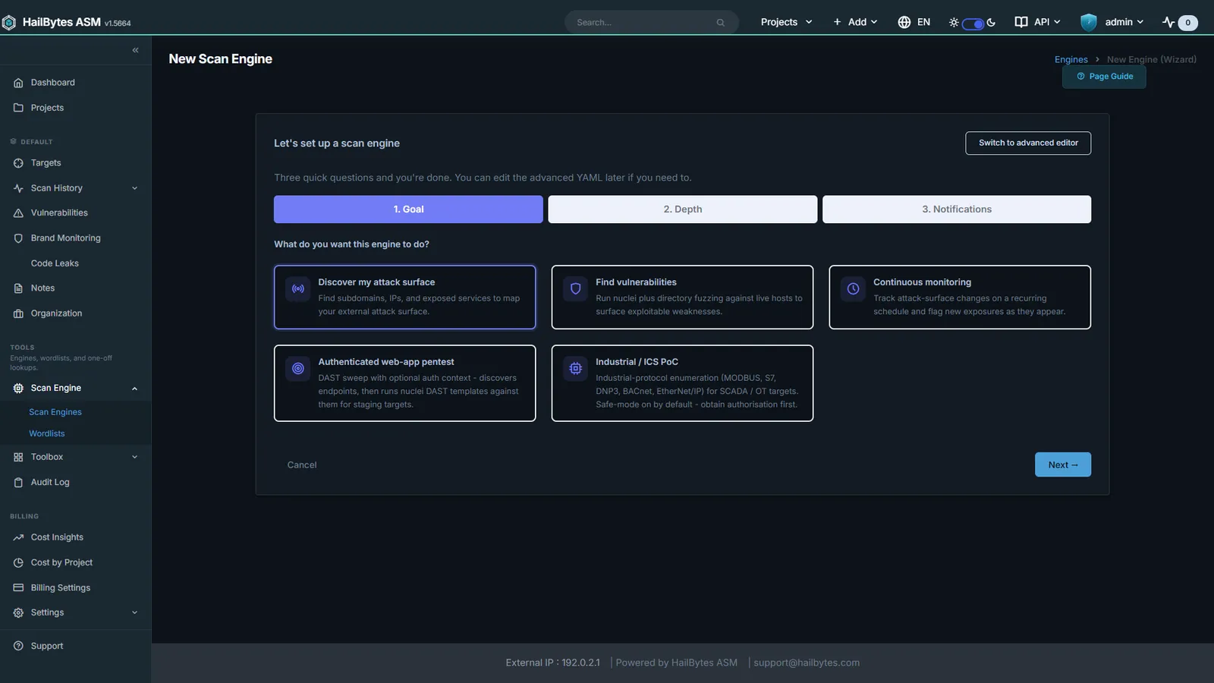Follow the Engines breadcrumb link
1214x683 pixels.
pyautogui.click(x=1071, y=59)
